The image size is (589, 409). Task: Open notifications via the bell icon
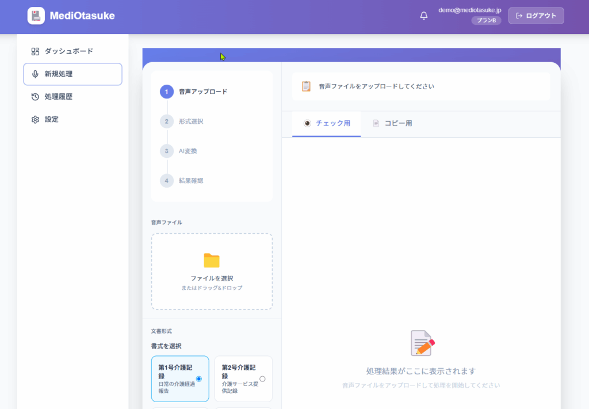424,16
